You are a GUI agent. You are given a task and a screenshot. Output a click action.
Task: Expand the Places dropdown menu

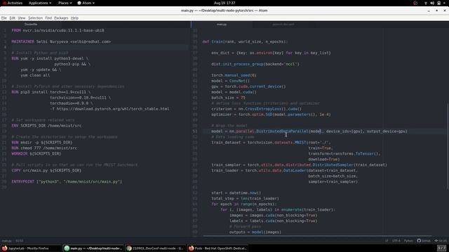pyautogui.click(x=65, y=3)
